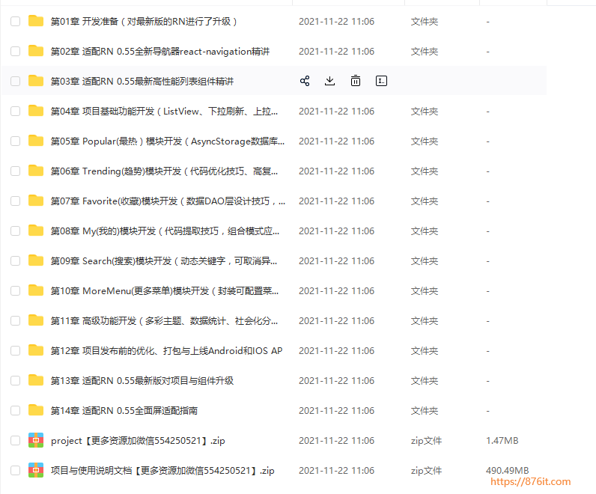
Task: Click the delete trash icon on the 第03章 row
Action: (356, 81)
